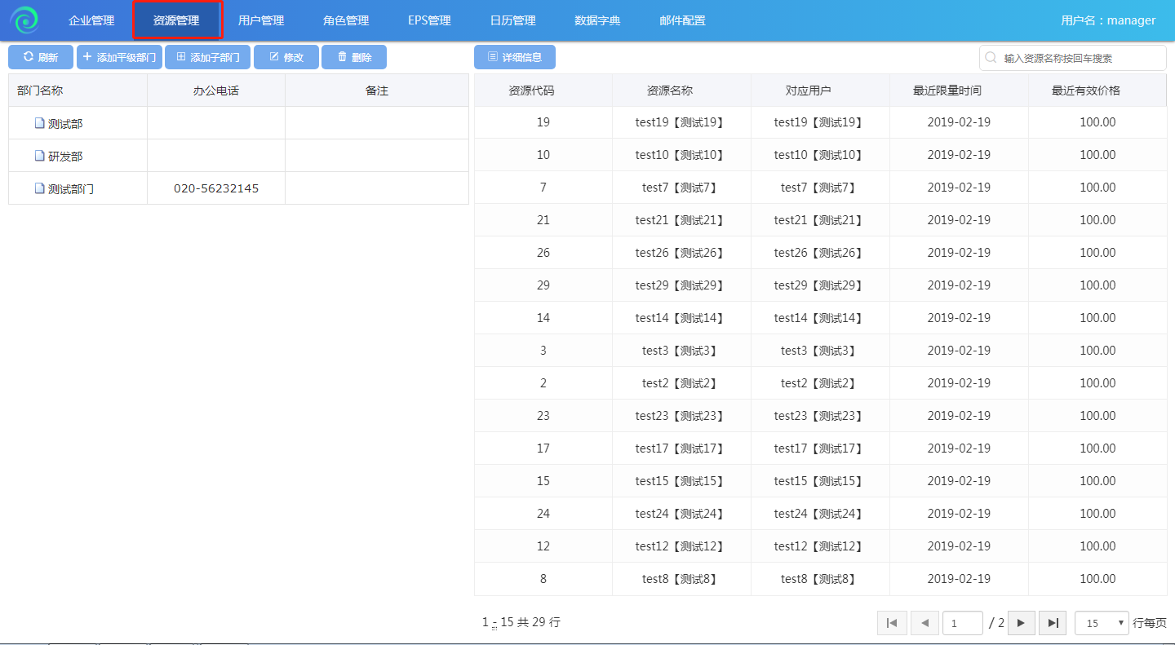Open the 邮件配置 menu tab

coord(682,20)
